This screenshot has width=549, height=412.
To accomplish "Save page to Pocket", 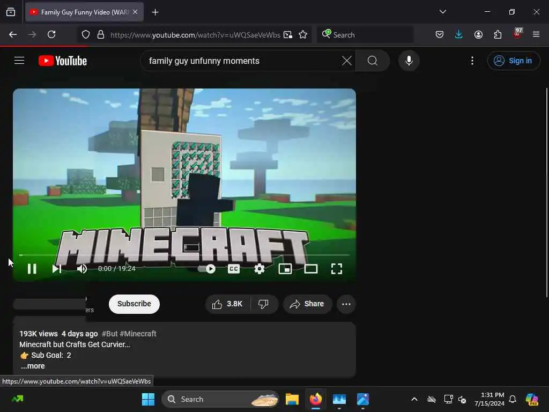I will pyautogui.click(x=440, y=34).
